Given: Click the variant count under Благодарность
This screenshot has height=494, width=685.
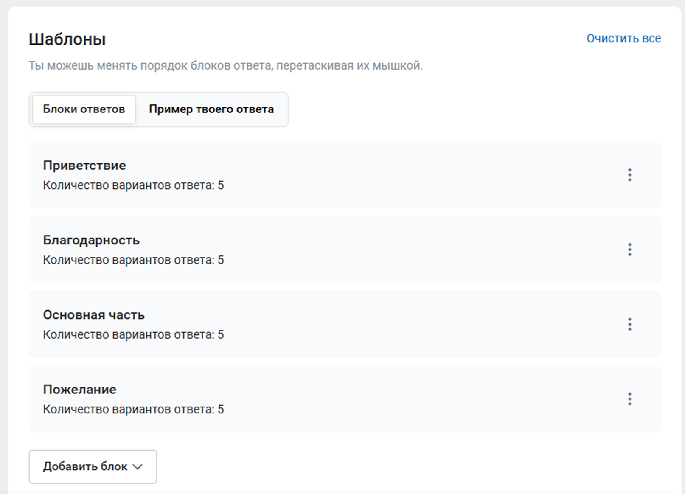Looking at the screenshot, I should coord(133,260).
